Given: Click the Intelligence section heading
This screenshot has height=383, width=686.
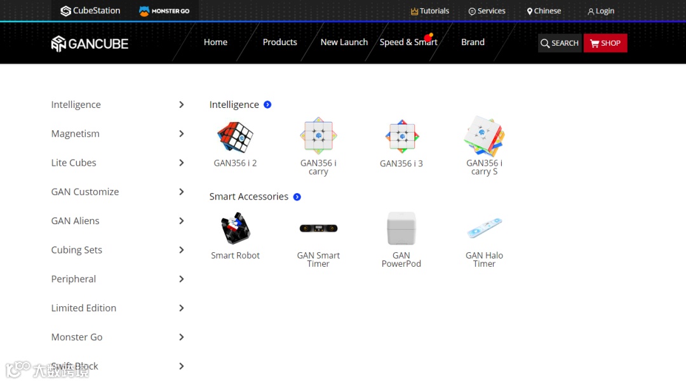Looking at the screenshot, I should pos(234,105).
